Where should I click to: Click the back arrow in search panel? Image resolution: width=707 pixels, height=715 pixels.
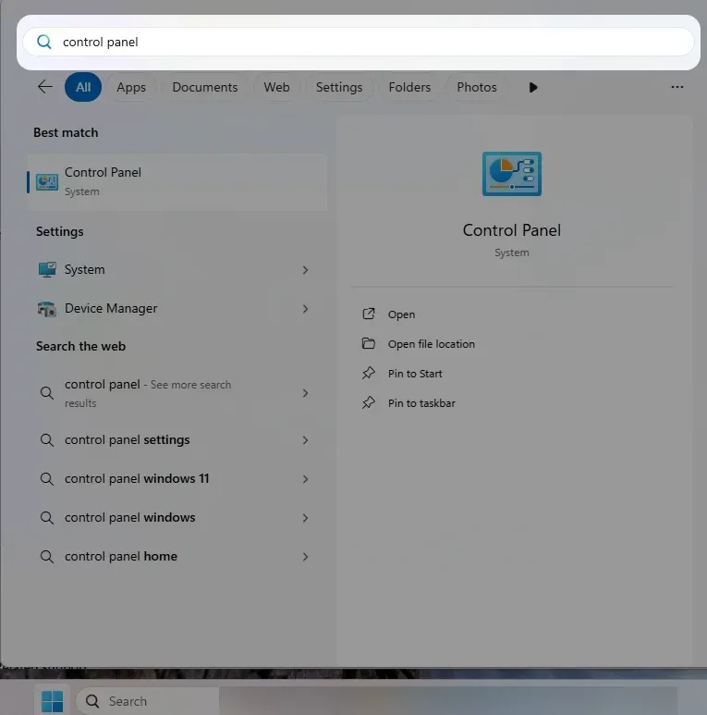point(44,87)
